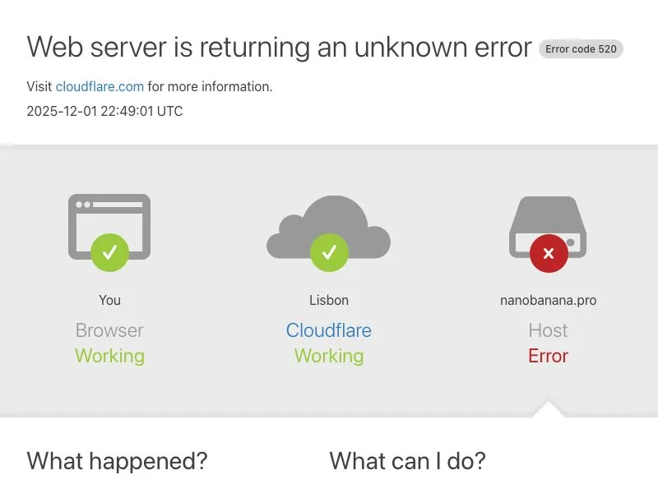Click the browser window icon

[x=109, y=227]
